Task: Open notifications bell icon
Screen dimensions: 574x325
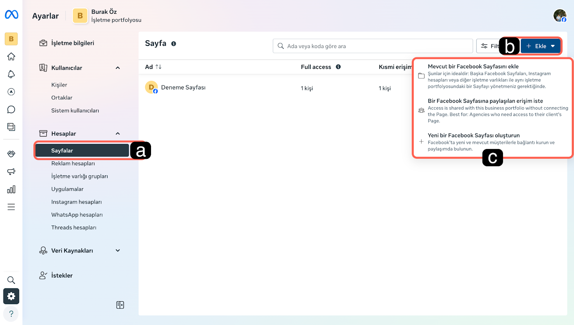Action: 11,74
